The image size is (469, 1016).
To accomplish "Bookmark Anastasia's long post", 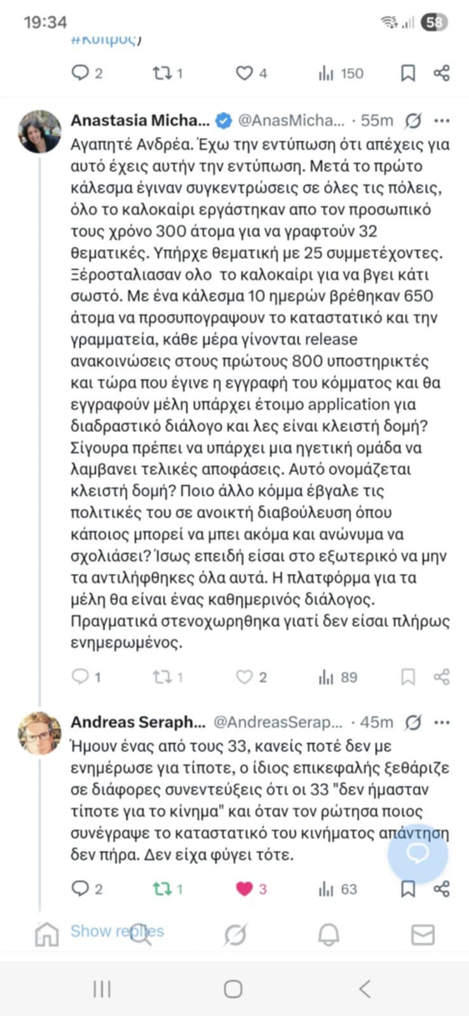I will [408, 677].
